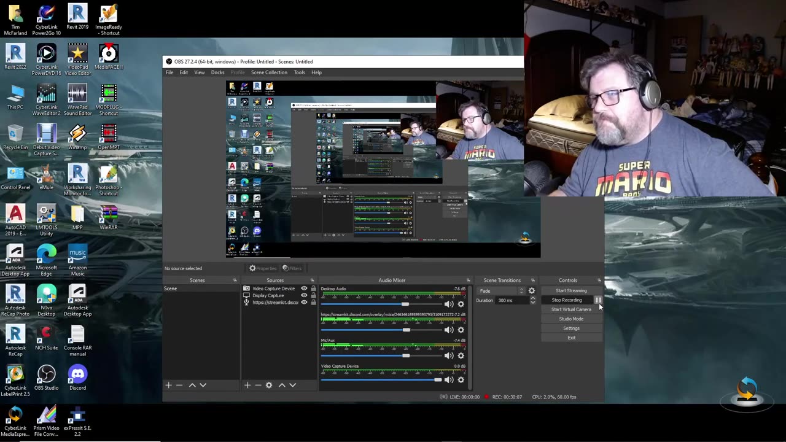
Task: Open Mic/Aux gear settings
Action: (461, 355)
